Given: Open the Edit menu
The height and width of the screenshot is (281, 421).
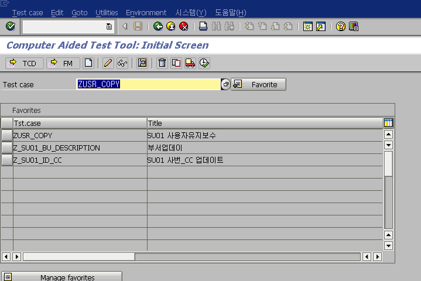Looking at the screenshot, I should [57, 13].
